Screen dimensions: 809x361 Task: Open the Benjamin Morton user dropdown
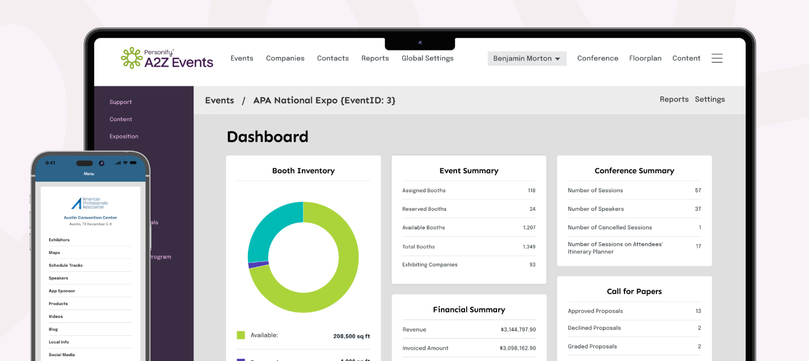click(527, 58)
